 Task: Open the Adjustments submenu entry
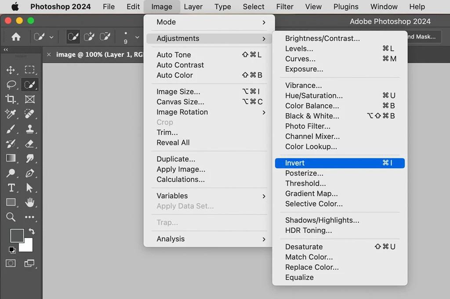pos(209,38)
